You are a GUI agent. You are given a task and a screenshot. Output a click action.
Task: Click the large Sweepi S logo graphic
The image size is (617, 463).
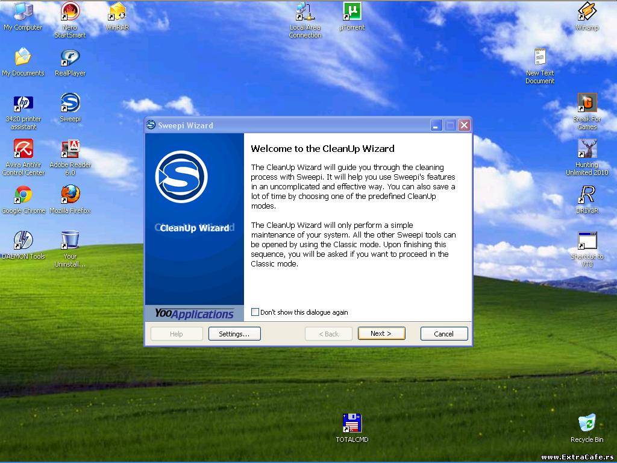click(181, 177)
